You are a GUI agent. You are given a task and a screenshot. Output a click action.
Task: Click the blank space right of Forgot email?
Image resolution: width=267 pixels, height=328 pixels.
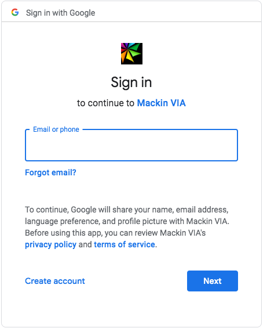pos(156,172)
